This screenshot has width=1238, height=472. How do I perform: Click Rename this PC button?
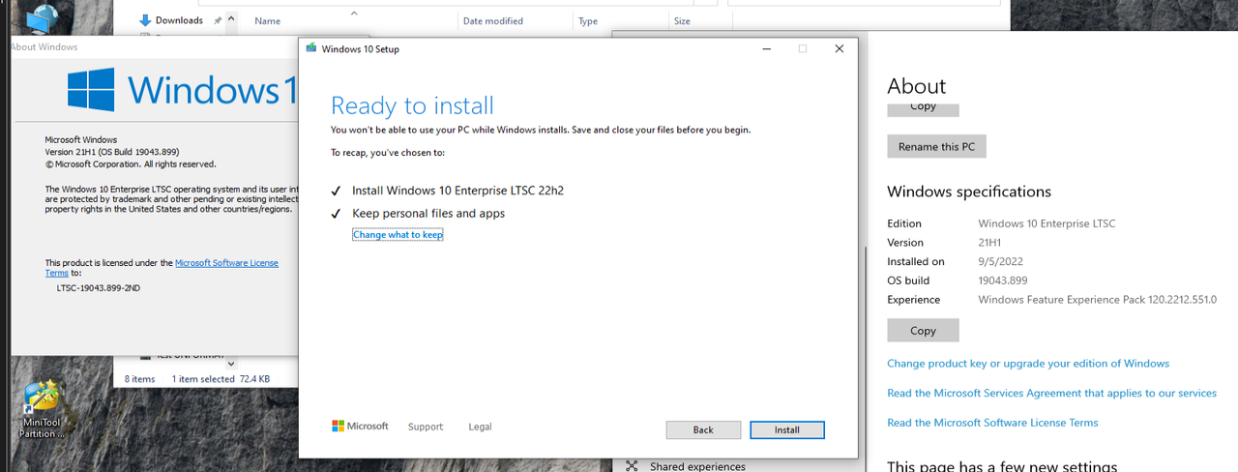pos(936,147)
